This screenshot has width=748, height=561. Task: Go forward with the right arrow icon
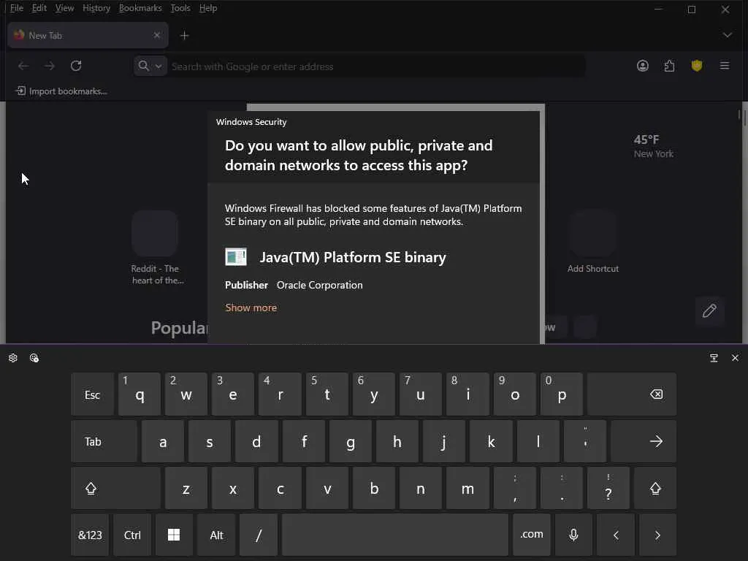(x=49, y=66)
